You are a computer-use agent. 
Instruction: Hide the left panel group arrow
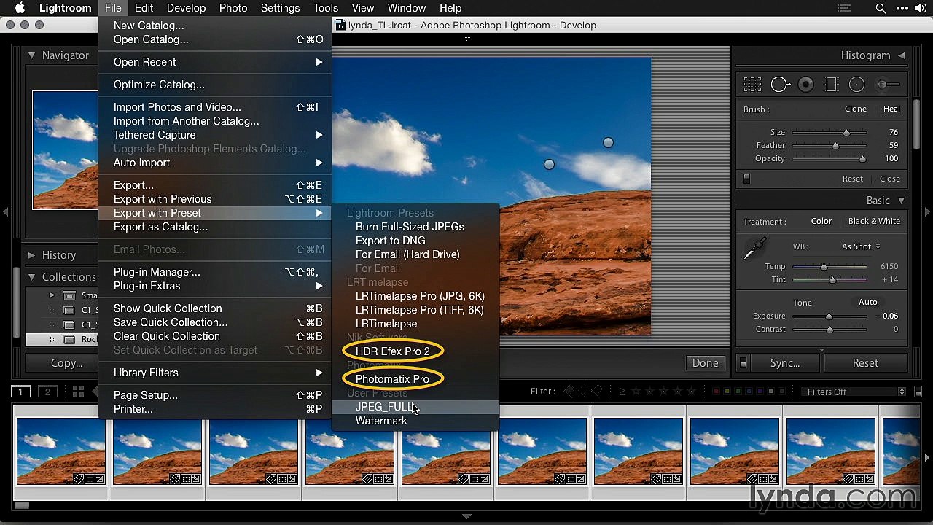pos(6,212)
